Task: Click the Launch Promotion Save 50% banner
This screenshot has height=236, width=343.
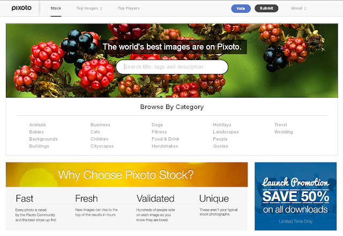Action: click(295, 196)
